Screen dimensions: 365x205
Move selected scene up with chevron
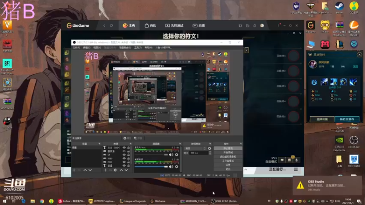tap(85, 170)
